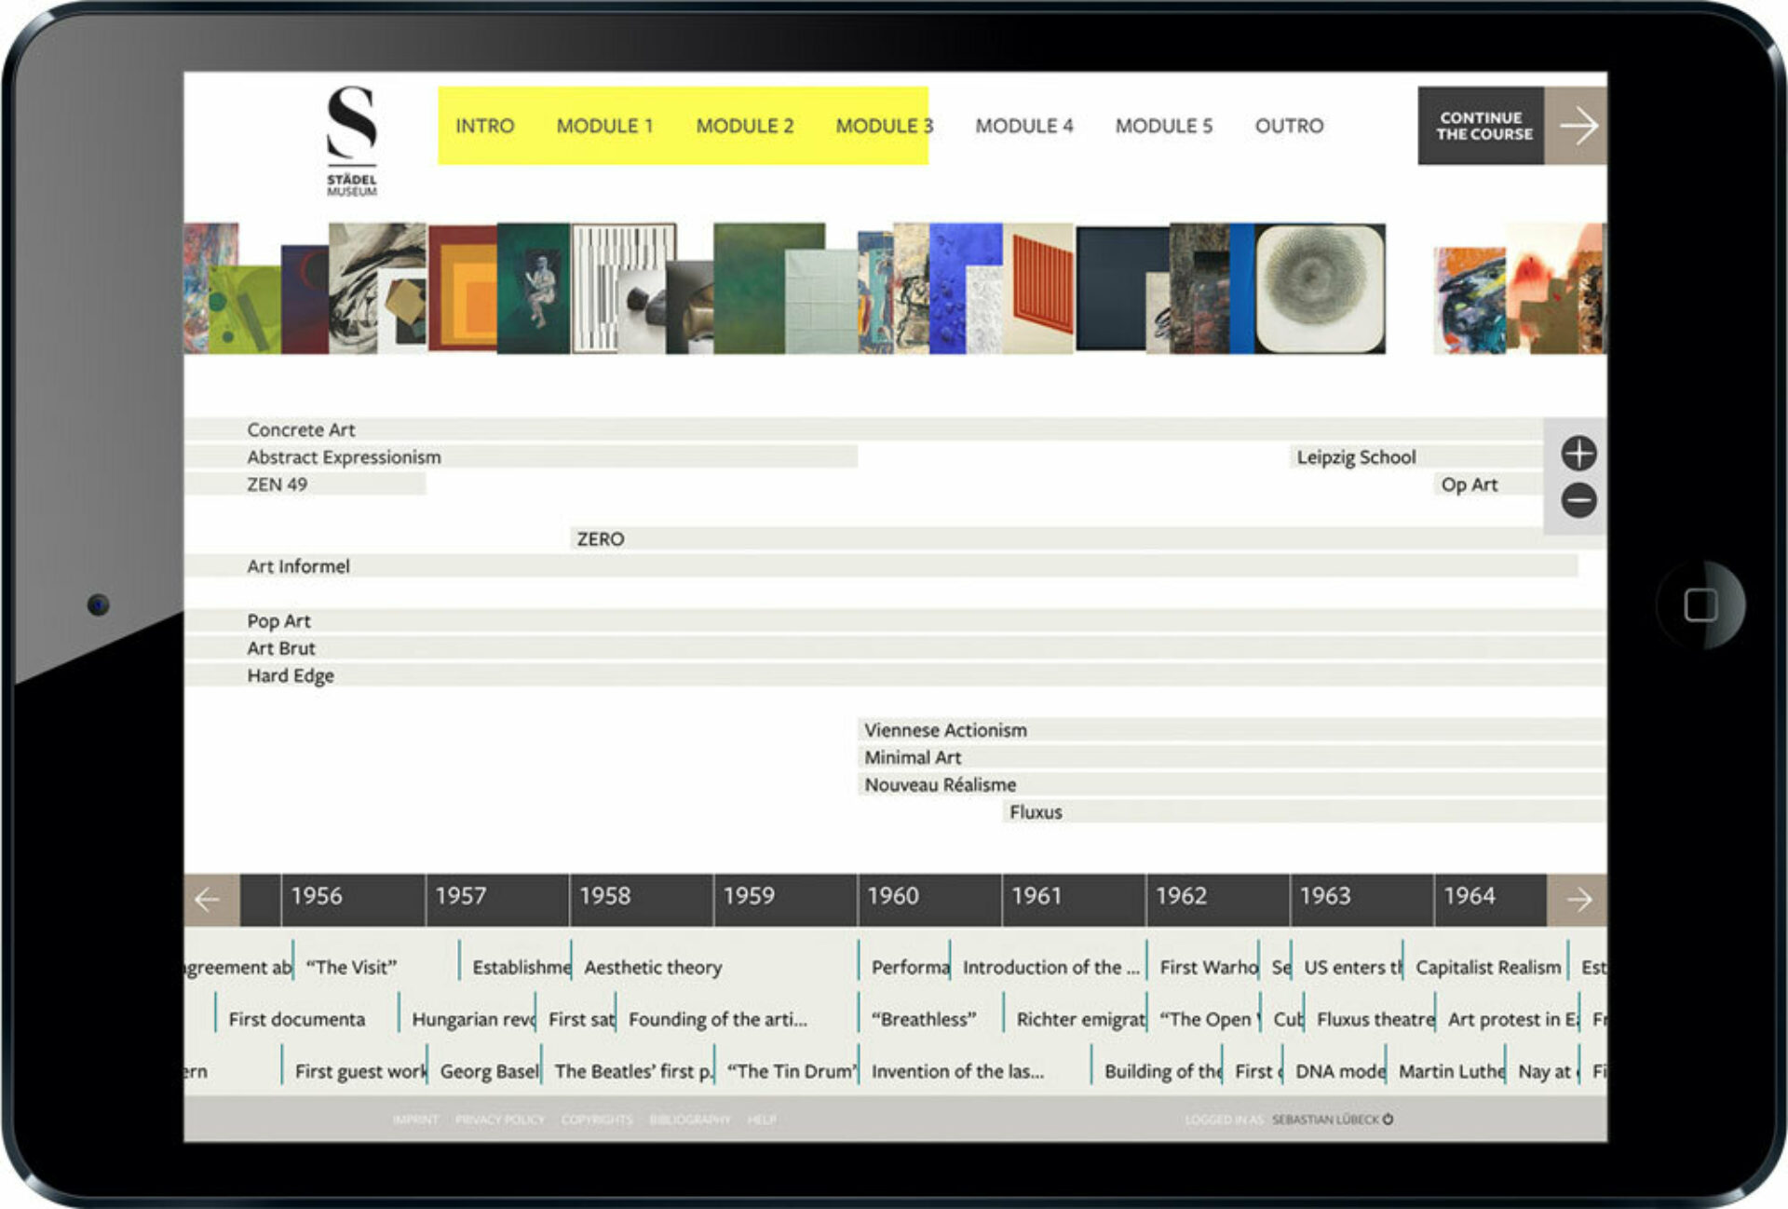Screen dimensions: 1788x1209
Task: Click the arrow beside Continue the Course
Action: click(x=1577, y=126)
